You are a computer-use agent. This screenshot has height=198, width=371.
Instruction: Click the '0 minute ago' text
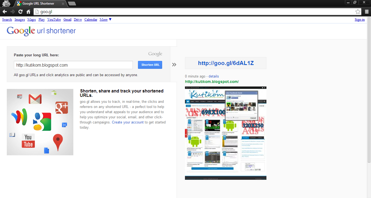(x=195, y=76)
